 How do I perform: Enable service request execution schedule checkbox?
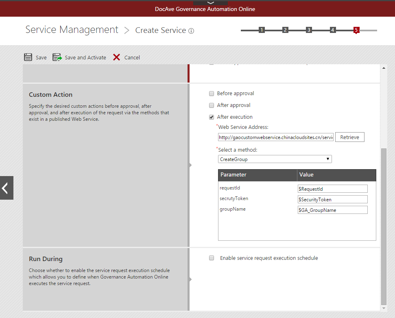pos(212,258)
